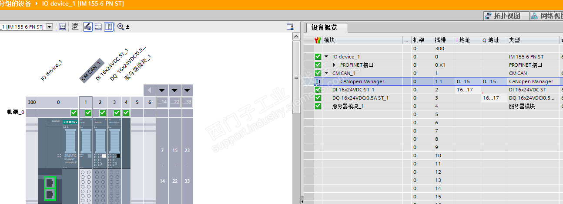This screenshot has width=563, height=204.
Task: Expand the PROFINET接口 row
Action: (334, 65)
